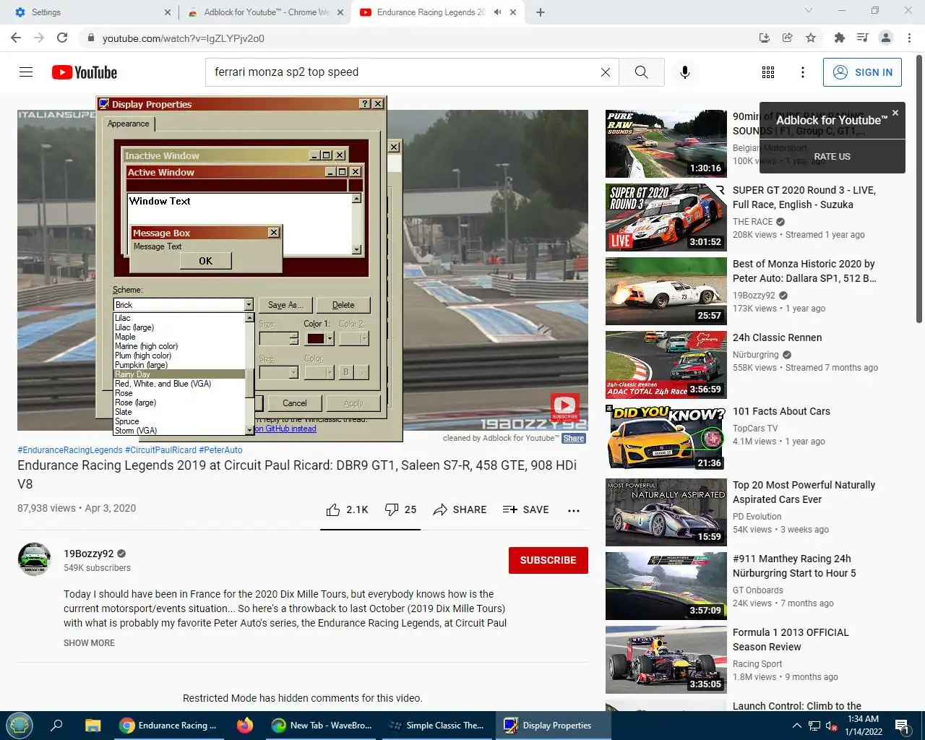Click the Color 1 dark red swatch
The height and width of the screenshot is (740, 925).
tap(316, 338)
